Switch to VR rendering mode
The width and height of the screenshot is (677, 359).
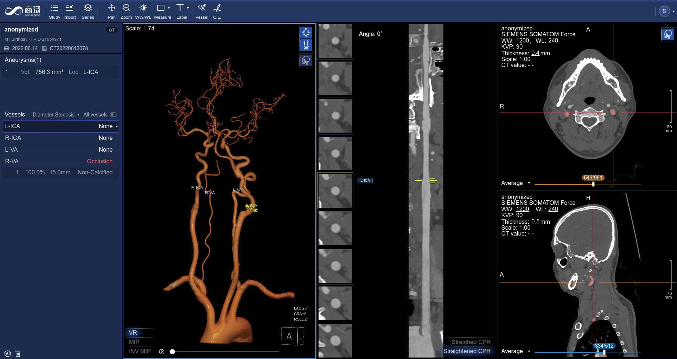pyautogui.click(x=133, y=333)
